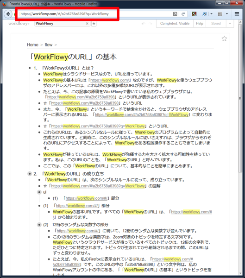Click the WorkFlowy undo arrow
The height and width of the screenshot is (278, 245).
point(144,24)
